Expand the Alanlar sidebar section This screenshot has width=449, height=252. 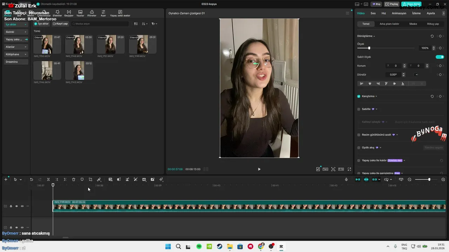16,47
